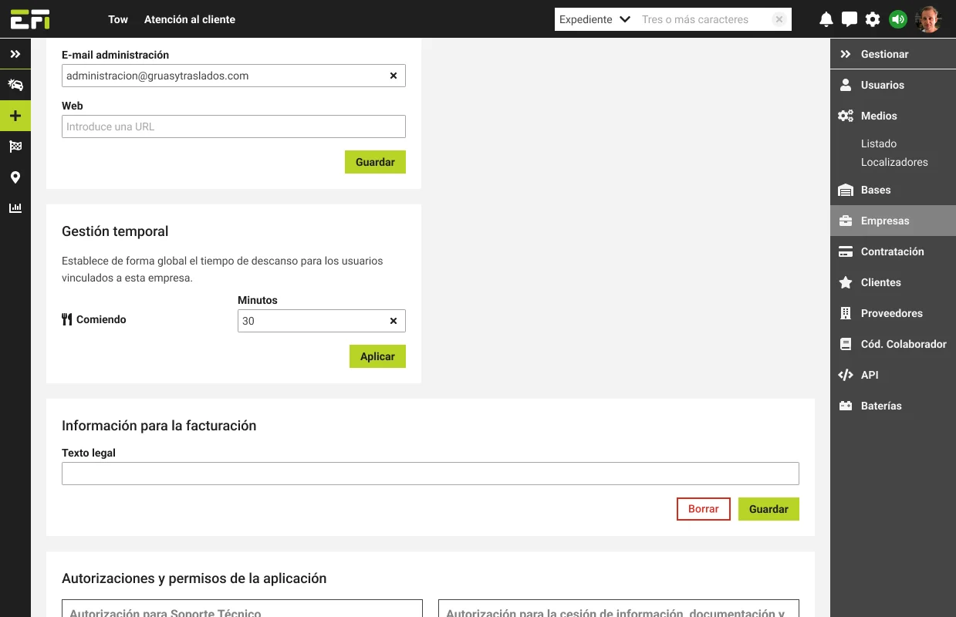Clear the Minutos field
This screenshot has width=956, height=617.
pyautogui.click(x=394, y=321)
